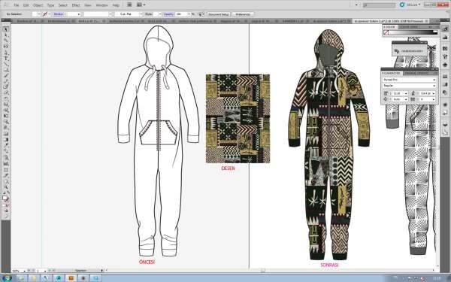Select the Type tool
This screenshot has height=282, width=451.
[5, 59]
